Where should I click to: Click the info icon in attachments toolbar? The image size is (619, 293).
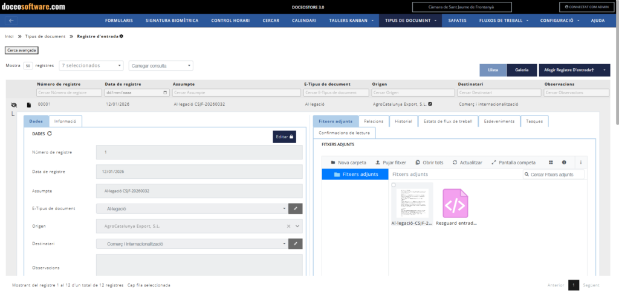pos(564,163)
